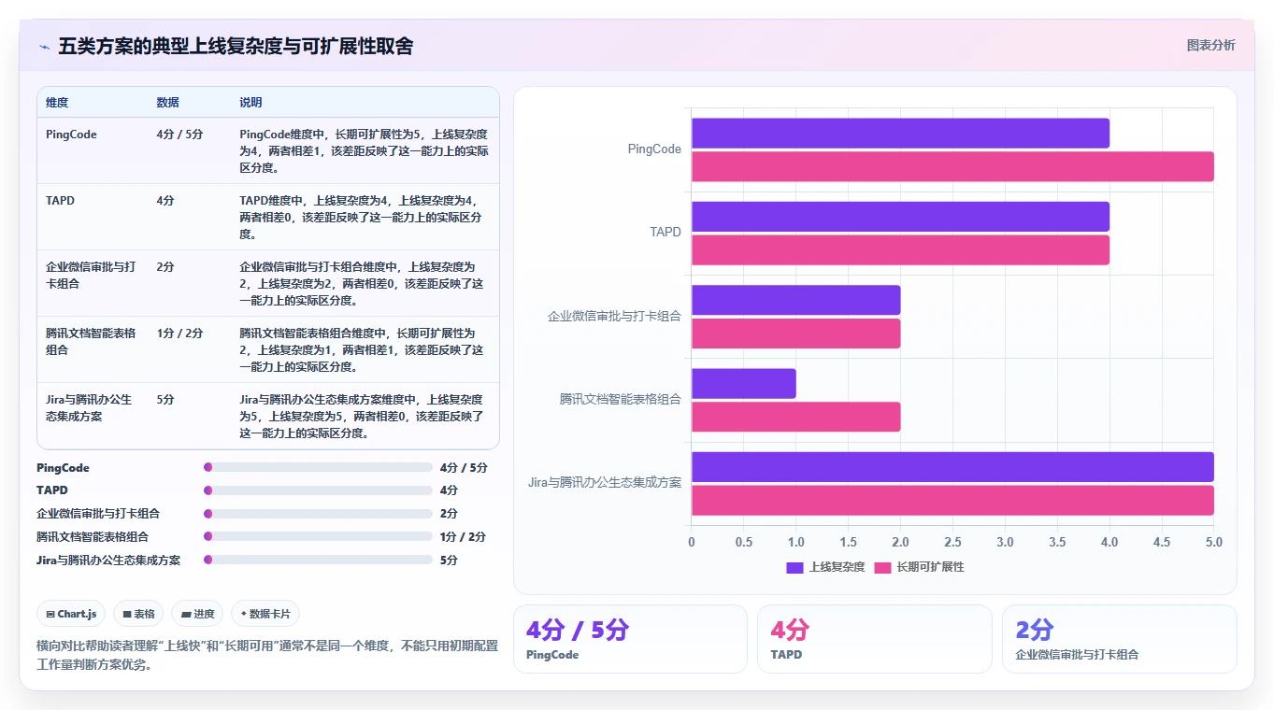
Task: Click 企业微信审批与打卡组合 purple bar
Action: [795, 300]
